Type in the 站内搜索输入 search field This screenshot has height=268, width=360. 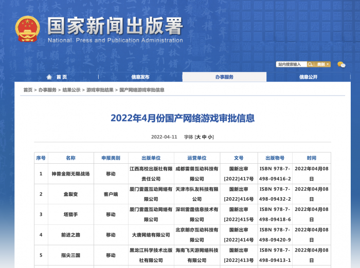(291, 64)
